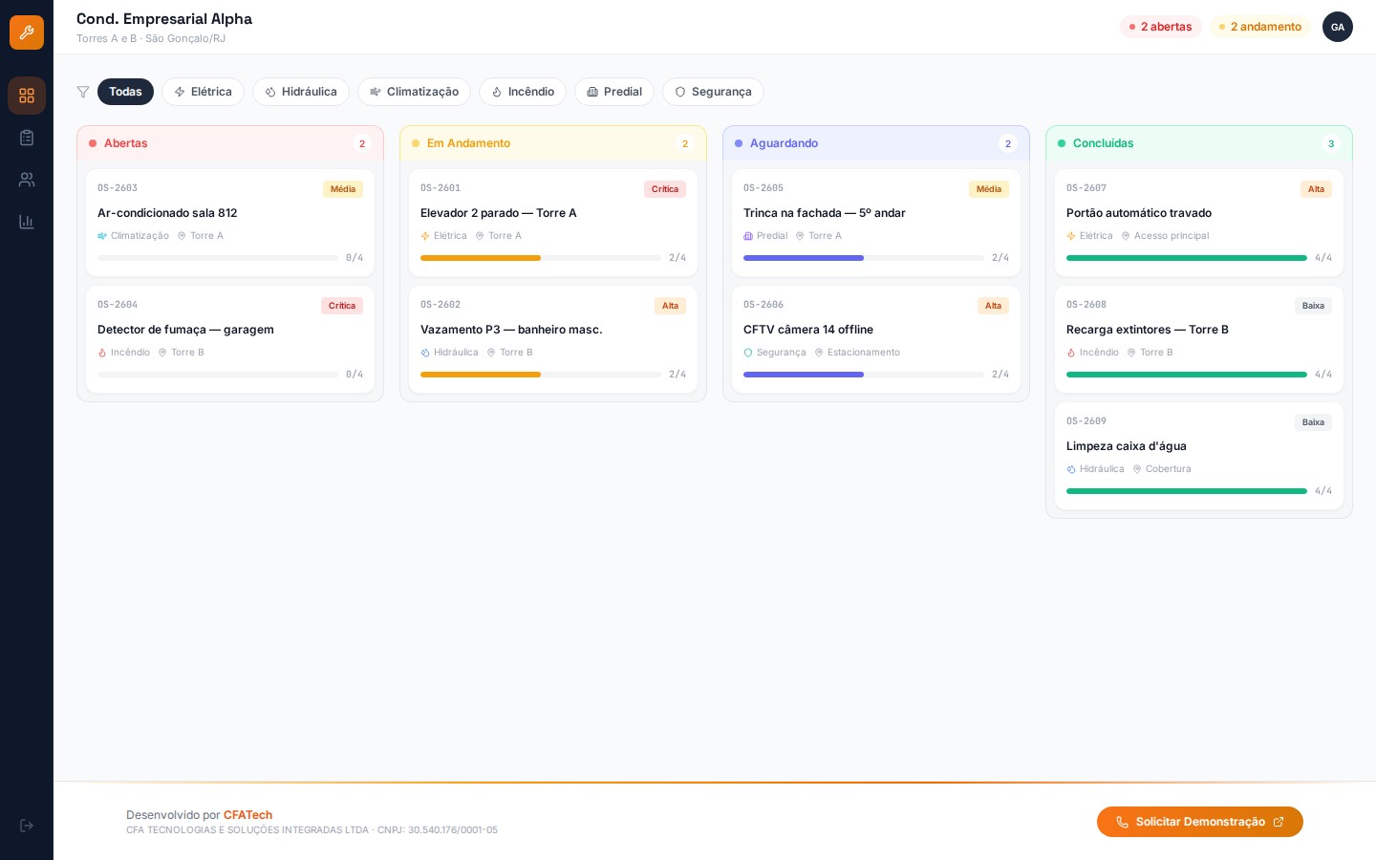Show only Incêndio orders
This screenshot has height=860, width=1376.
click(523, 92)
